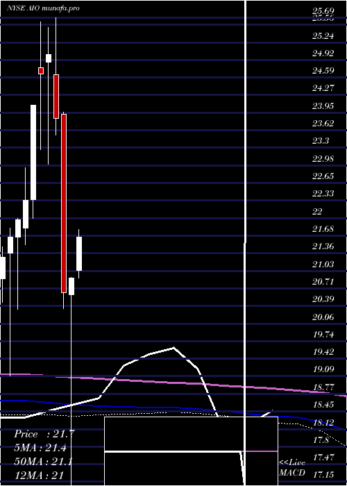Click the 23.95 price axis label
This screenshot has height=486, width=347.
click(323, 106)
